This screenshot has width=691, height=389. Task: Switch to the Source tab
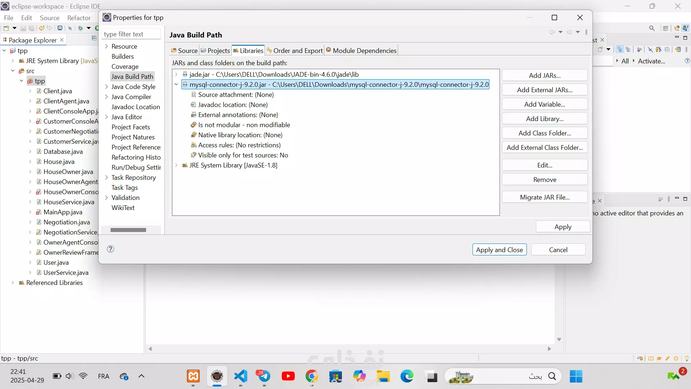184,50
